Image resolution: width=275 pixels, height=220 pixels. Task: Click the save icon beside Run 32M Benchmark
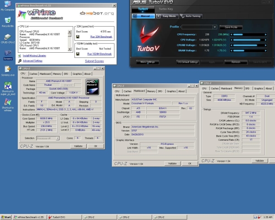point(78,37)
